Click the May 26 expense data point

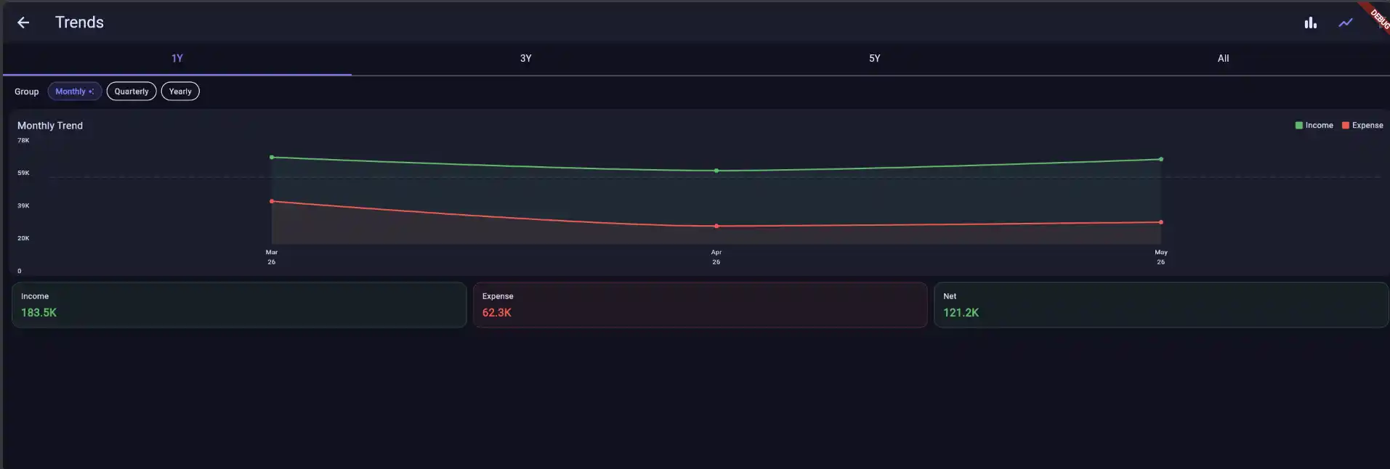[x=1161, y=222]
